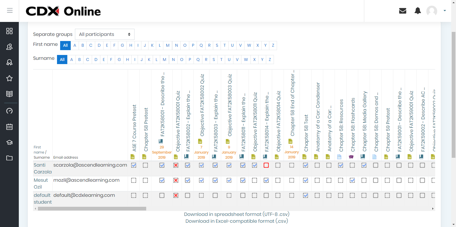Open the calendar icon in sidebar

(x=9, y=127)
